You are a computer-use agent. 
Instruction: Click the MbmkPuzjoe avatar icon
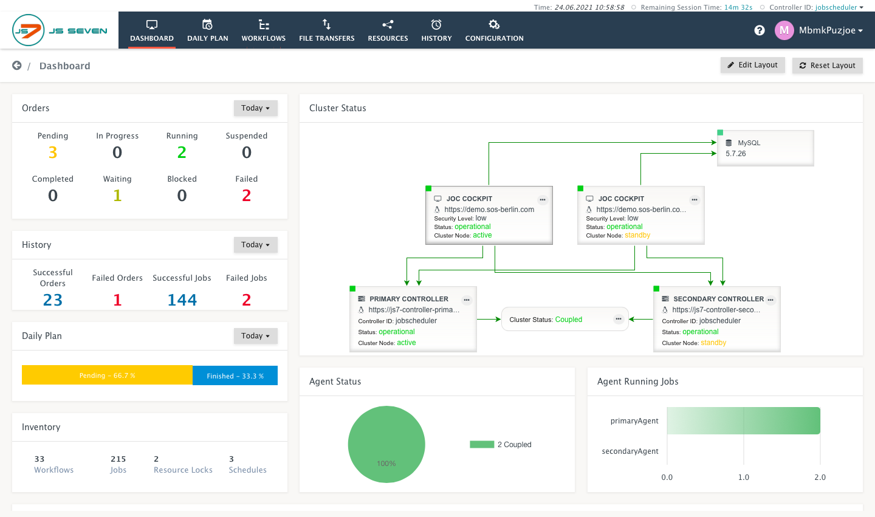784,30
